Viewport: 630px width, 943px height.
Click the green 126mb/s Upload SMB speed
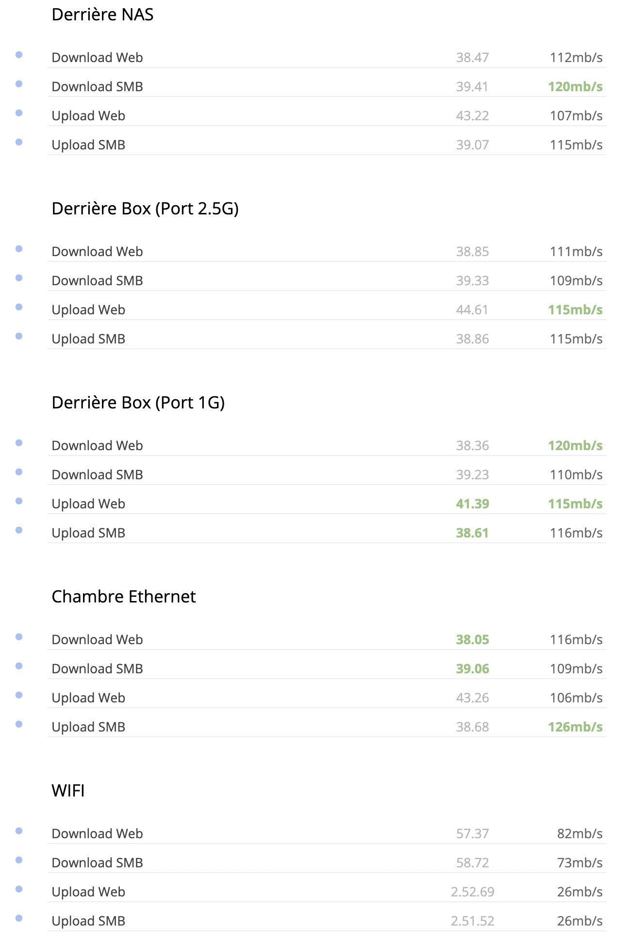click(x=575, y=727)
